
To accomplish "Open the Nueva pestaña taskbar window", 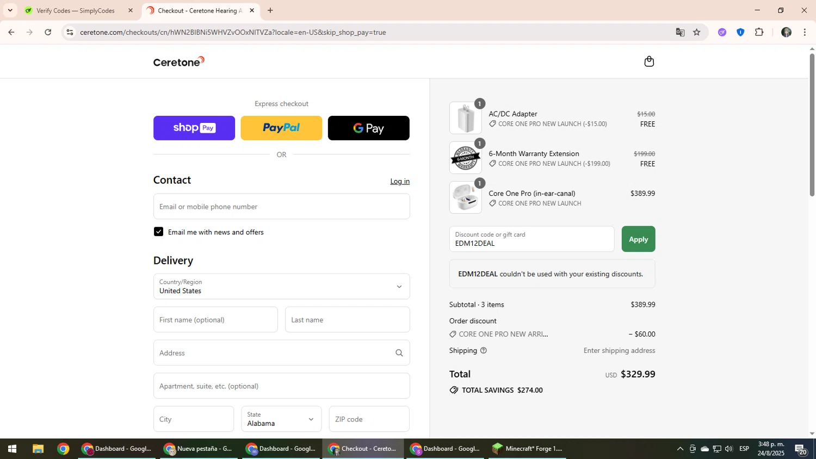I will [x=198, y=449].
